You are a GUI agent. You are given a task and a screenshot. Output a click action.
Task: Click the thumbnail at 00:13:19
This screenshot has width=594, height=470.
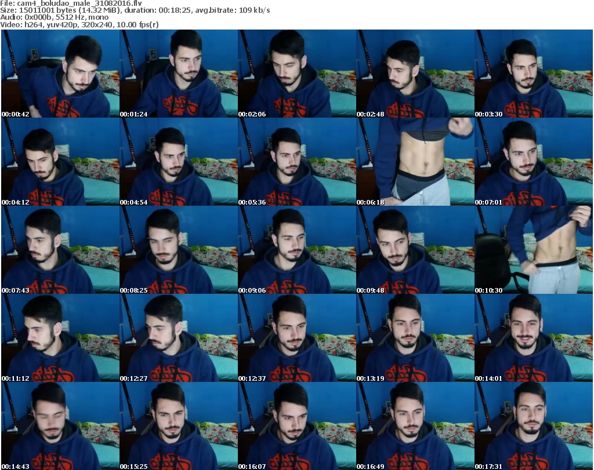[x=415, y=337]
